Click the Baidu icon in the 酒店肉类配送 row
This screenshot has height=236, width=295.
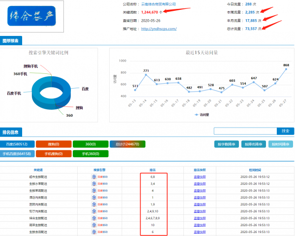pos(94,197)
